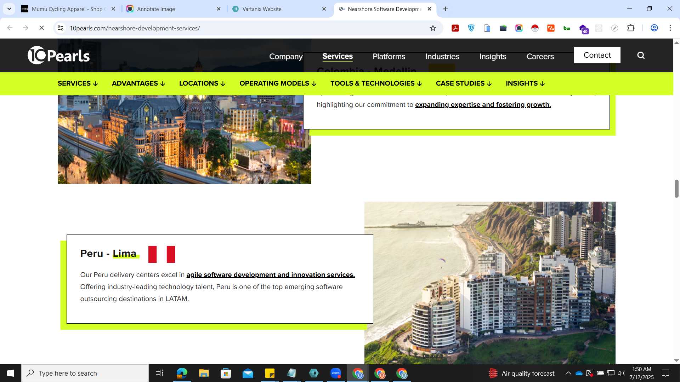Image resolution: width=680 pixels, height=382 pixels.
Task: Expand the SERVICES section menu
Action: point(78,83)
